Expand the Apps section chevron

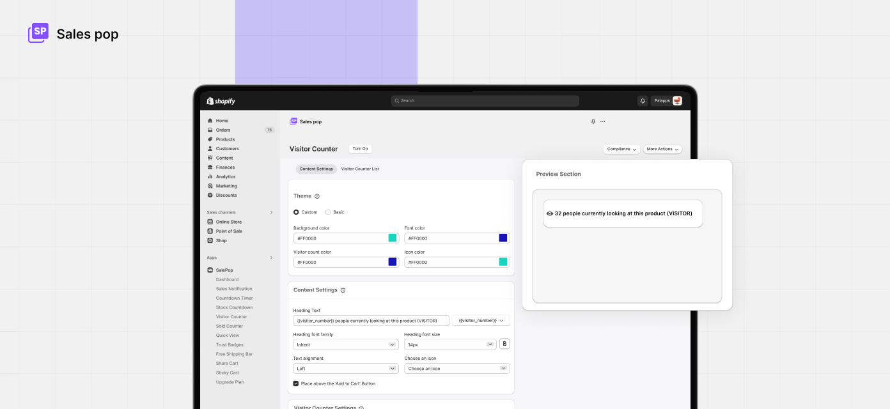click(271, 258)
